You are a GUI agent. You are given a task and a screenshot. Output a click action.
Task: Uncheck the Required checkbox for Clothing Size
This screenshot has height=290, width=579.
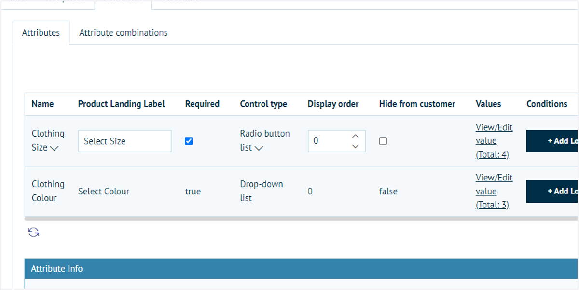click(x=189, y=141)
